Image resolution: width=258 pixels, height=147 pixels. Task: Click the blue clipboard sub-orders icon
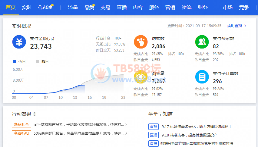click(x=202, y=77)
